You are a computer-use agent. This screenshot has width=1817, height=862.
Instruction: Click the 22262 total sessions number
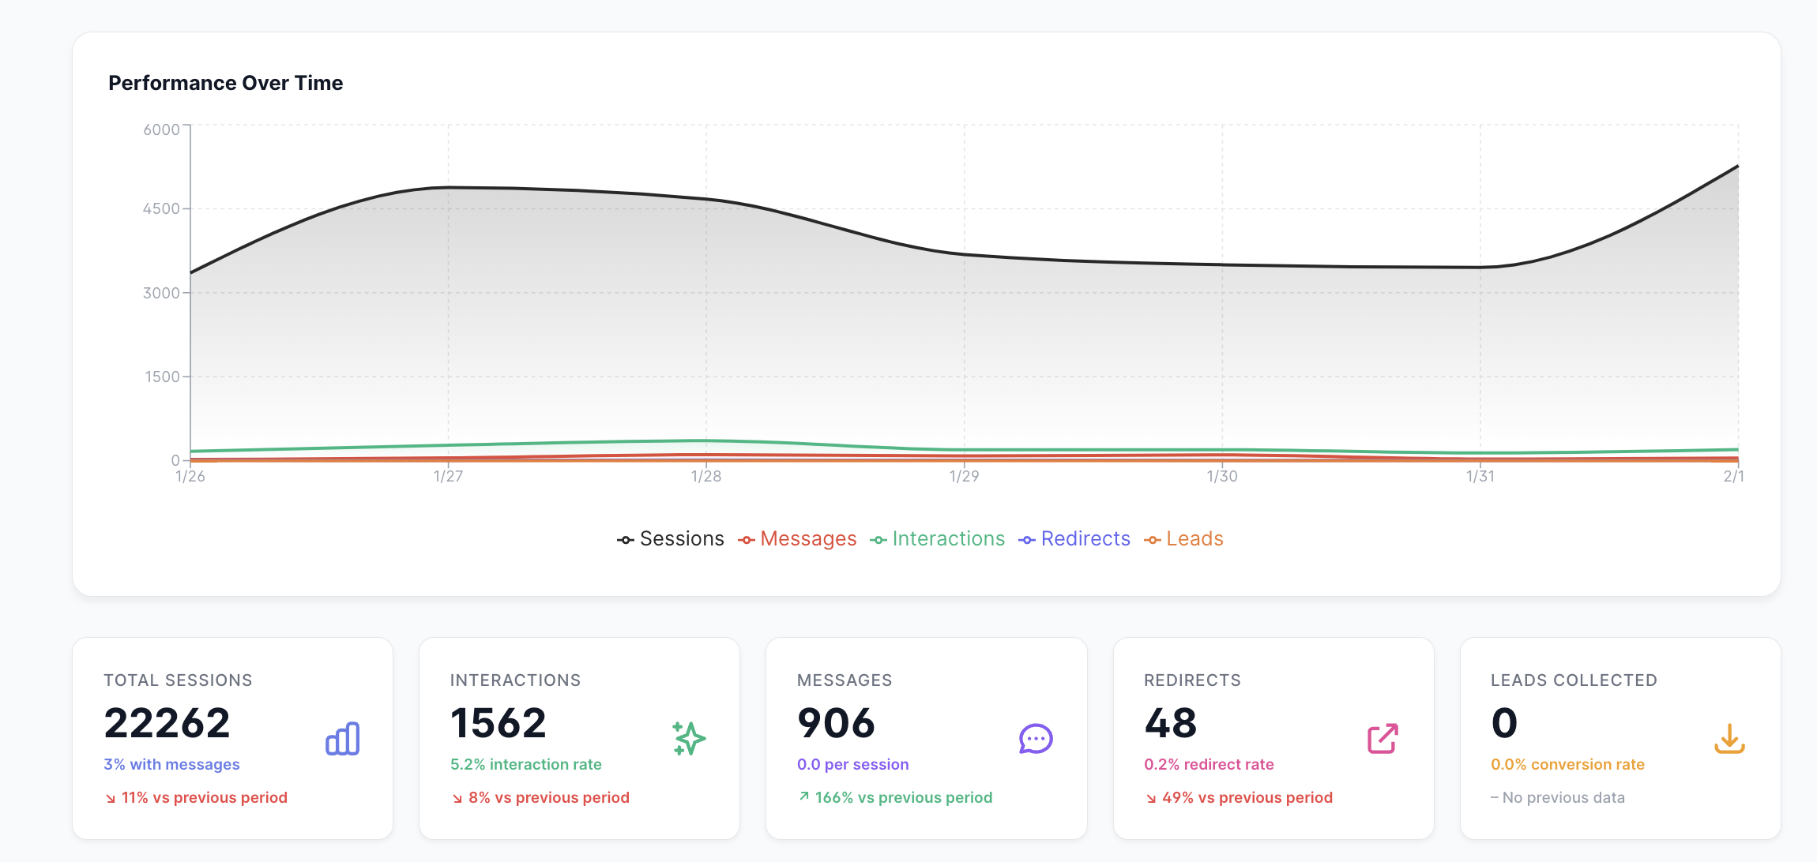[x=167, y=723]
